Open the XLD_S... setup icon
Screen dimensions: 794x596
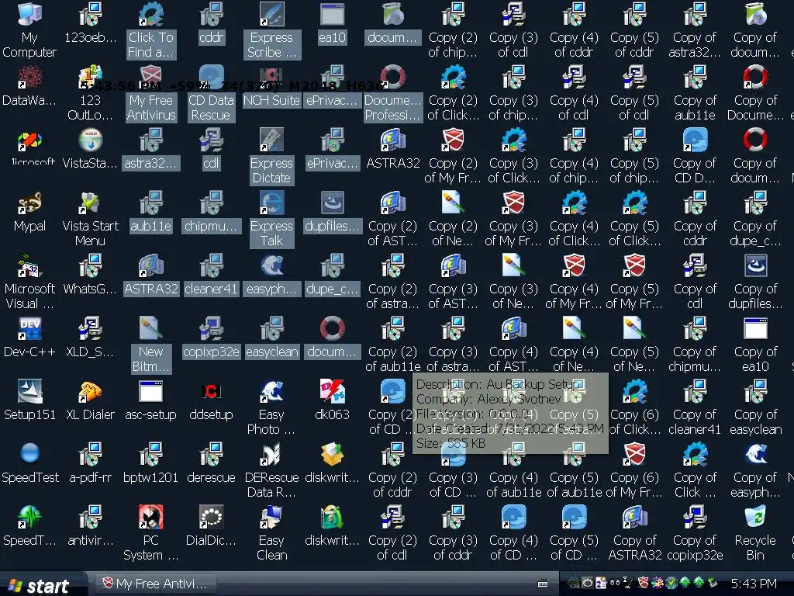90,329
